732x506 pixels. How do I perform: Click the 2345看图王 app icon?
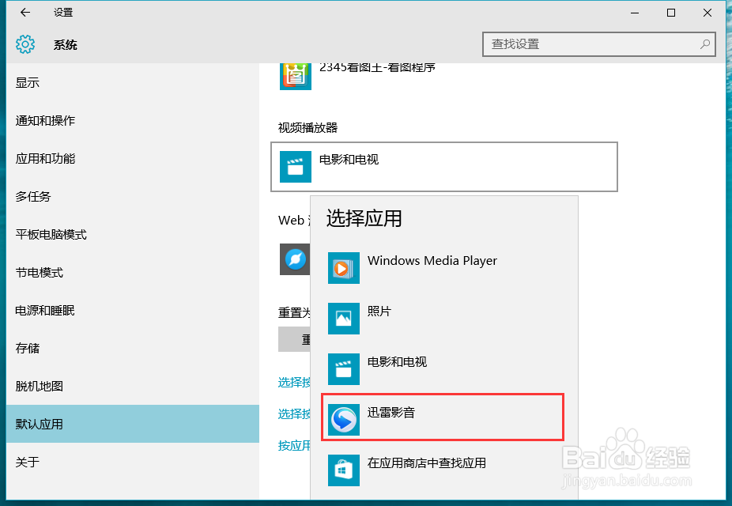point(295,75)
